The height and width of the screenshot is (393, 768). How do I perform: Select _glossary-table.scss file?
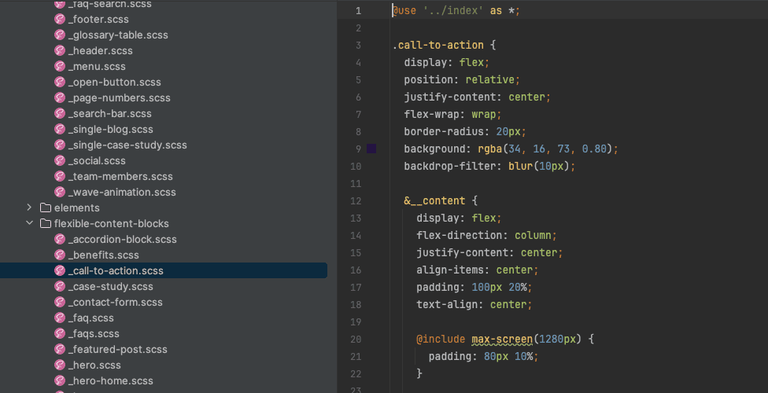click(118, 35)
